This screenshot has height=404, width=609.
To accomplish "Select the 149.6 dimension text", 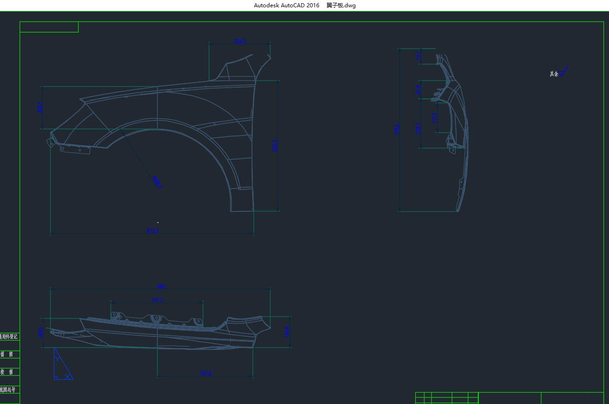I will pos(287,332).
